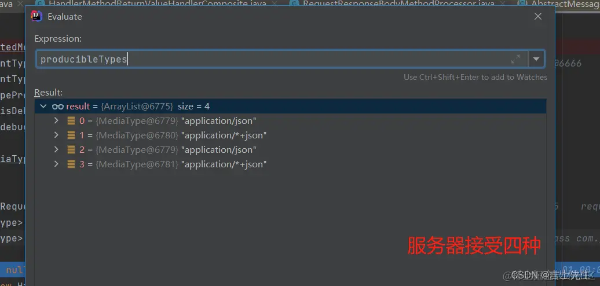Image resolution: width=600 pixels, height=286 pixels.
Task: Select row 0 MediaType@6779 application/json
Action: (x=290, y=121)
